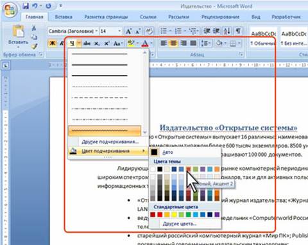This screenshot has width=308, height=245.
Task: Expand clipboard group dialog launcher
Action: click(x=41, y=55)
